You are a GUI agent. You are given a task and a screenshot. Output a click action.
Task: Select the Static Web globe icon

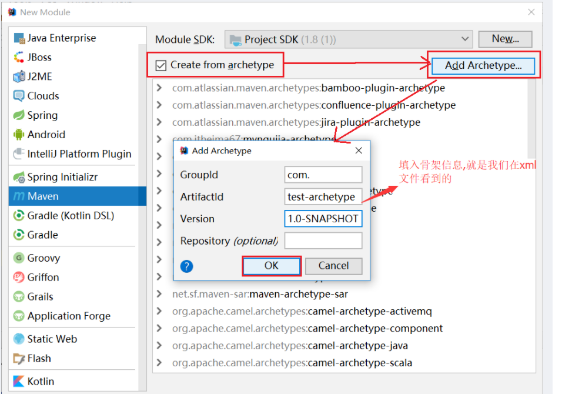(x=19, y=339)
